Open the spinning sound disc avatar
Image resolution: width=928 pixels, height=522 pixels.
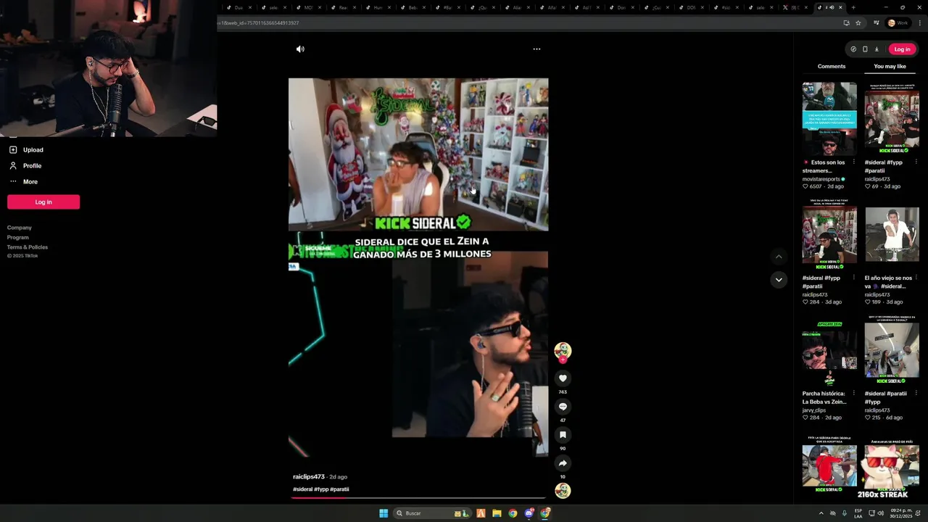563,491
